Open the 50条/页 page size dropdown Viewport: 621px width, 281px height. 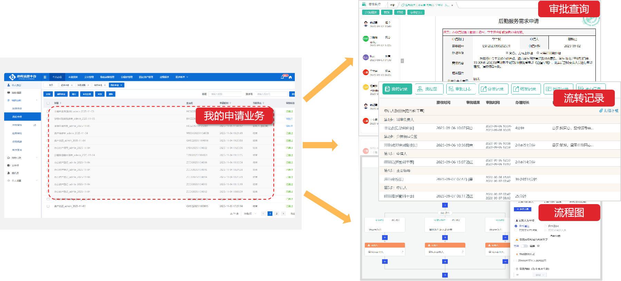[x=250, y=214]
